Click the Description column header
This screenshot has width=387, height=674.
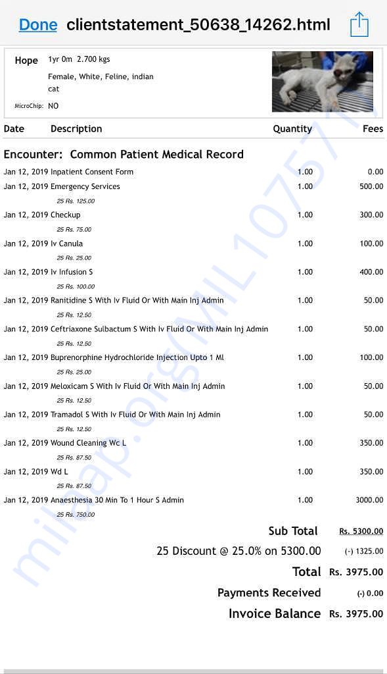pos(76,129)
